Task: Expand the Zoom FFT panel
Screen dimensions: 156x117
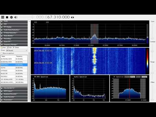Action: click(x=14, y=42)
